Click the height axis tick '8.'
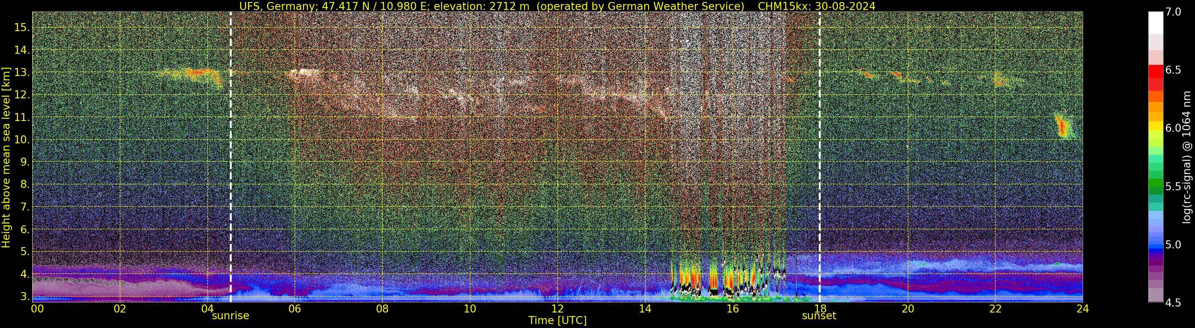 click(25, 185)
